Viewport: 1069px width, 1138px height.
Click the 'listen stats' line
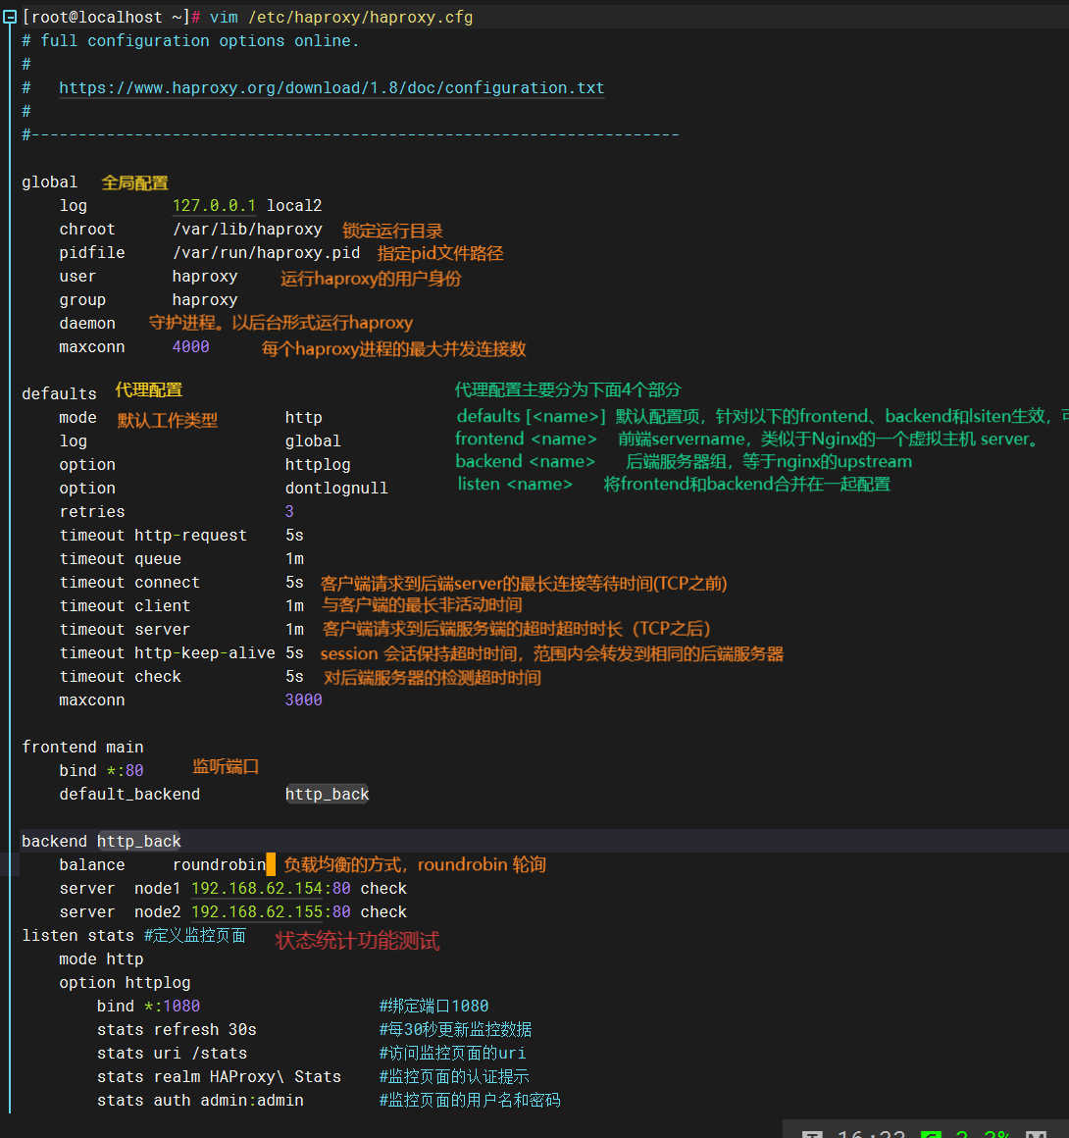coord(77,936)
